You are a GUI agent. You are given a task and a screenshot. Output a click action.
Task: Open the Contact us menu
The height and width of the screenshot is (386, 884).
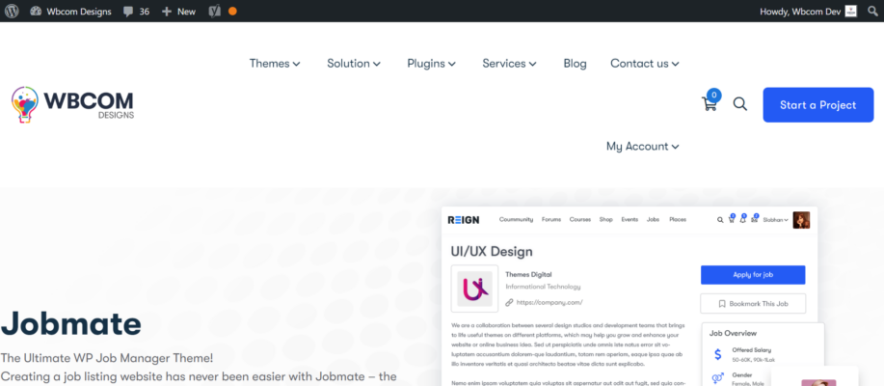pos(645,64)
